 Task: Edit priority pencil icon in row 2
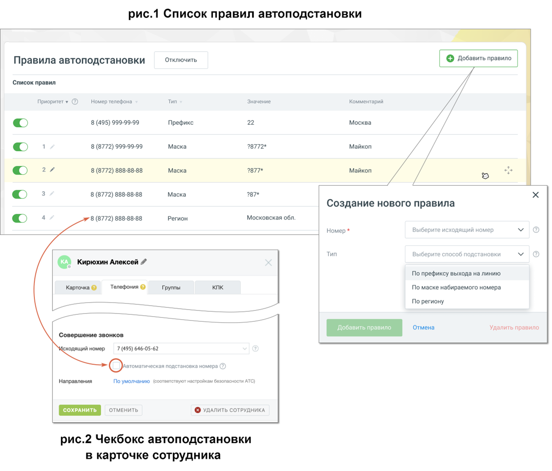(x=52, y=169)
